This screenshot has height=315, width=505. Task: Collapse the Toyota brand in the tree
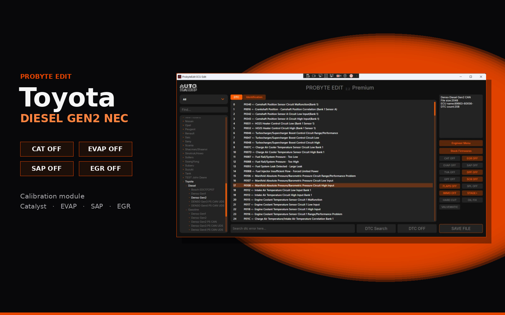(183, 182)
